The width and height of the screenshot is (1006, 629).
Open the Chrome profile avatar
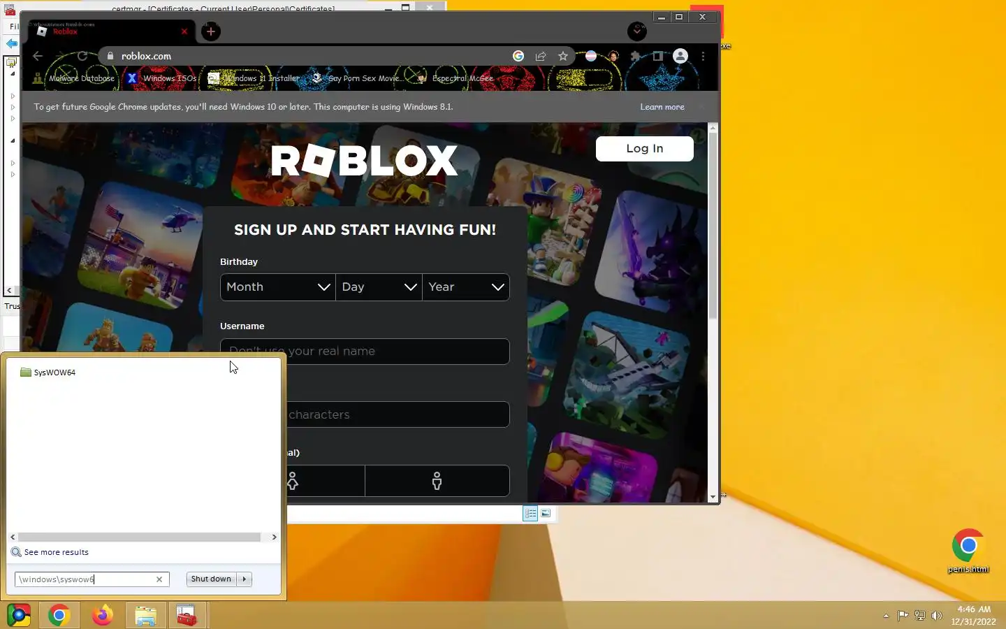coord(680,56)
